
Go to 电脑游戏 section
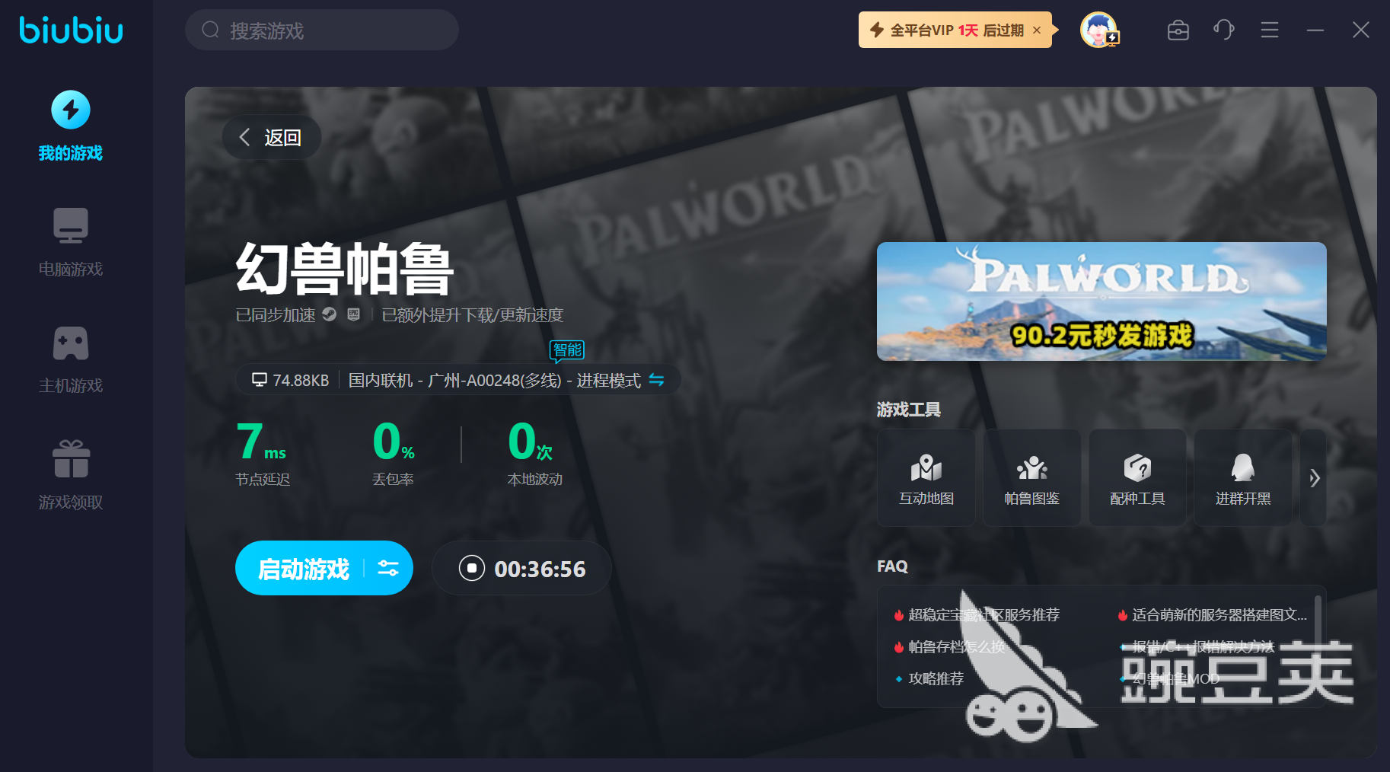[x=71, y=243]
